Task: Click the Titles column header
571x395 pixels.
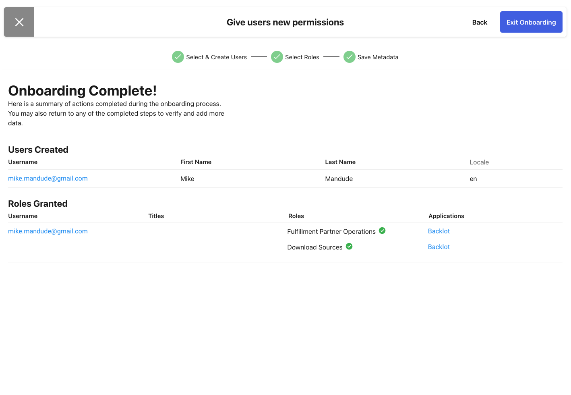Action: [x=156, y=216]
